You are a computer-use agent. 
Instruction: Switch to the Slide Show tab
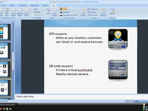[x=35, y=5]
